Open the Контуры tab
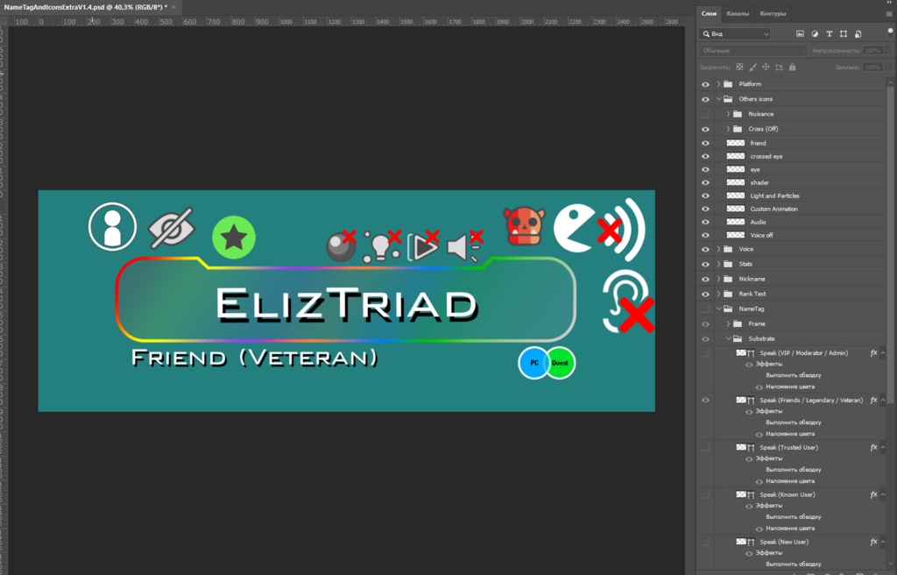 [x=774, y=12]
